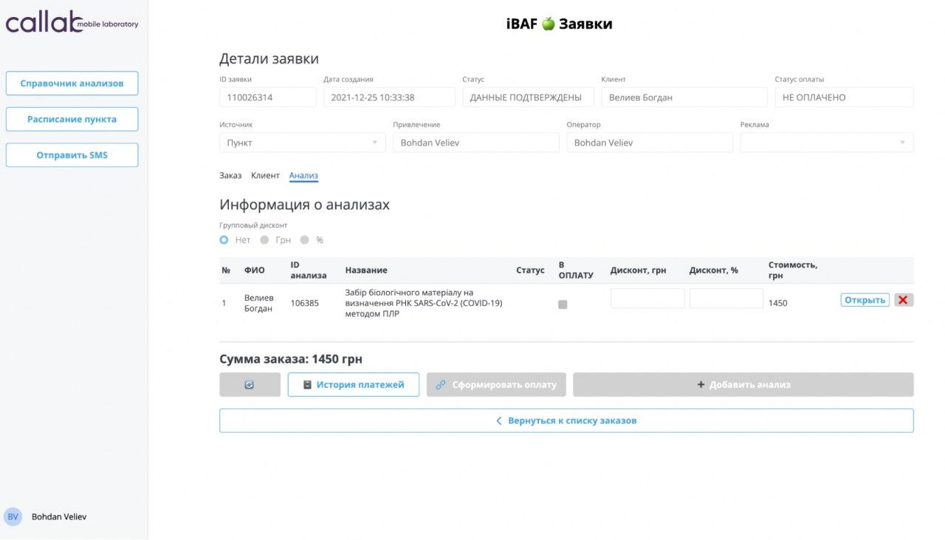The height and width of the screenshot is (540, 945).
Task: Switch to the Заказ tab
Action: click(x=230, y=176)
